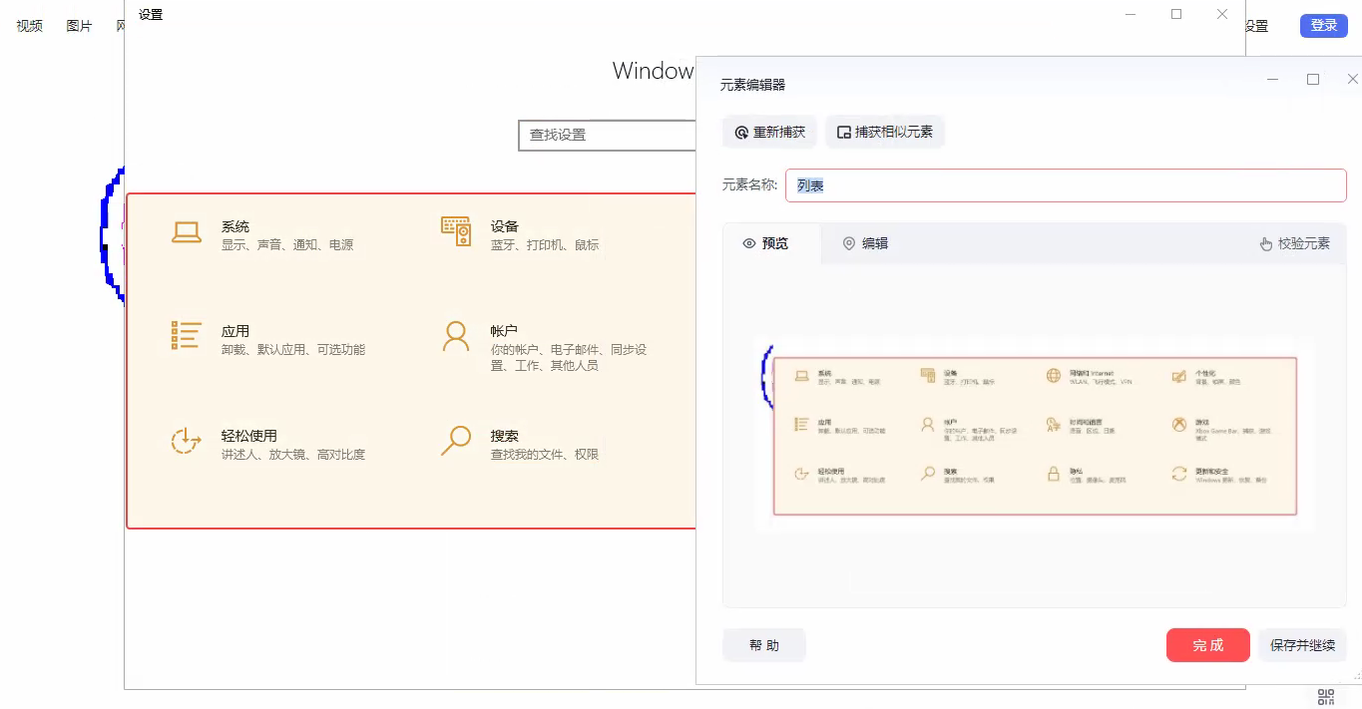This screenshot has width=1362, height=709.
Task: Click the QR code icon at bottom right
Action: 1326,696
